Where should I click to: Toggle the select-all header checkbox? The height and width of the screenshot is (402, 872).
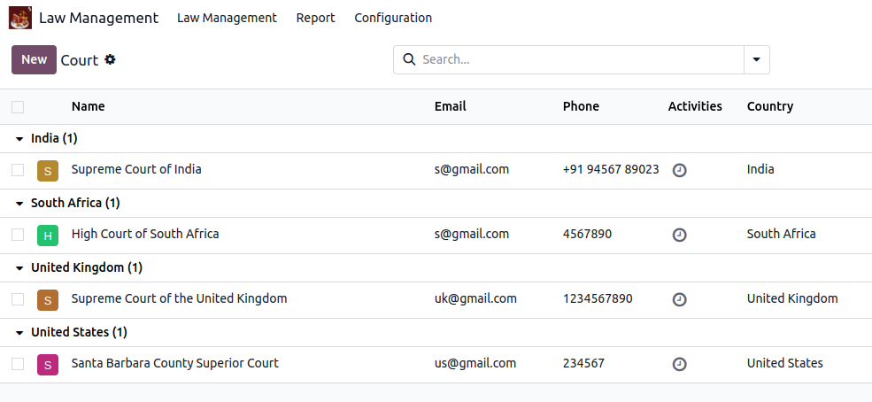coord(18,107)
